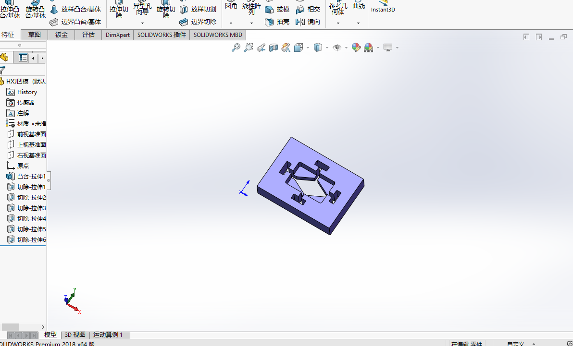The image size is (573, 346).
Task: Select the 切除-拉伸6 feature
Action: tap(26, 240)
